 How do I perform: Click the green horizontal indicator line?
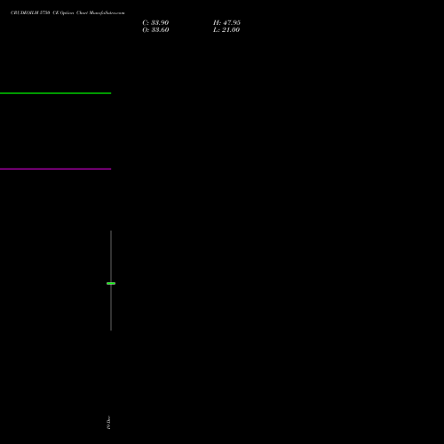(55, 93)
